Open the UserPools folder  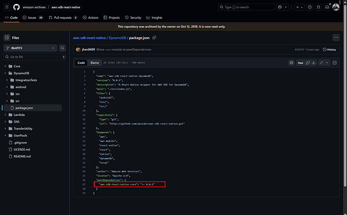pyautogui.click(x=20, y=135)
